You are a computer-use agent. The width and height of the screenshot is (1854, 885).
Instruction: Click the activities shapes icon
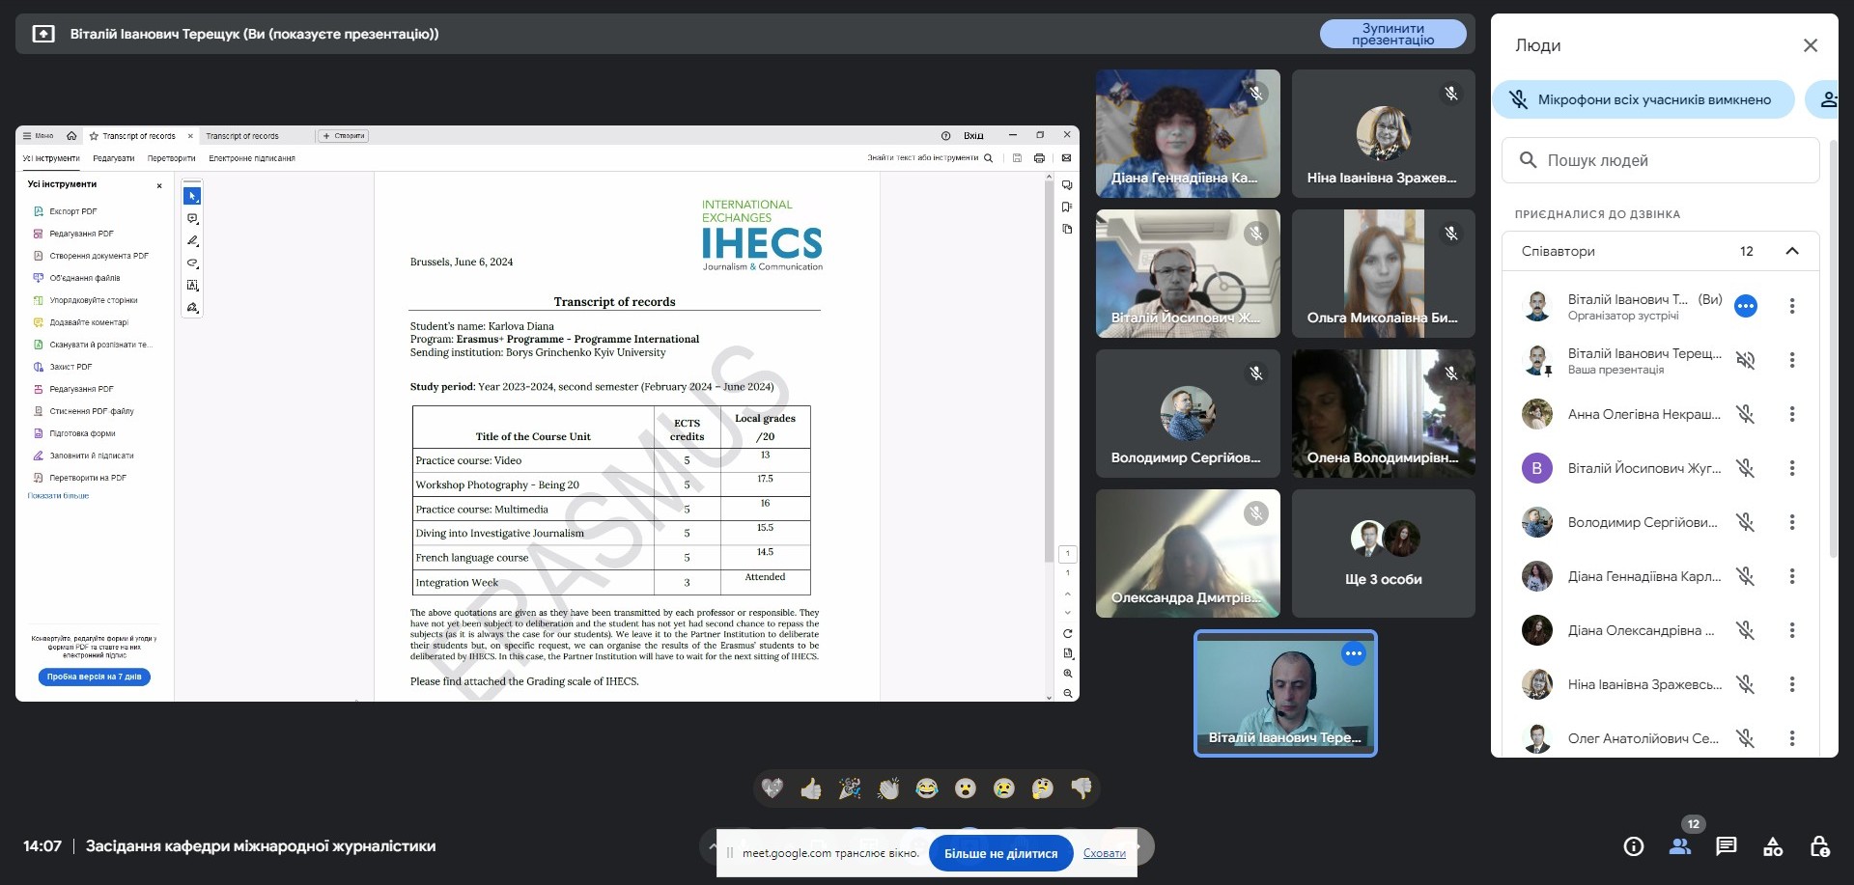tap(1773, 846)
